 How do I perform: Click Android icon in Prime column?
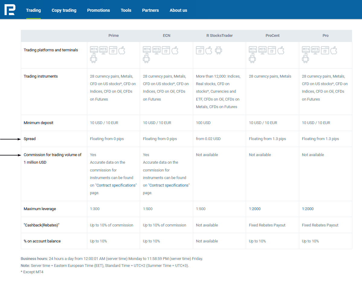click(x=94, y=59)
